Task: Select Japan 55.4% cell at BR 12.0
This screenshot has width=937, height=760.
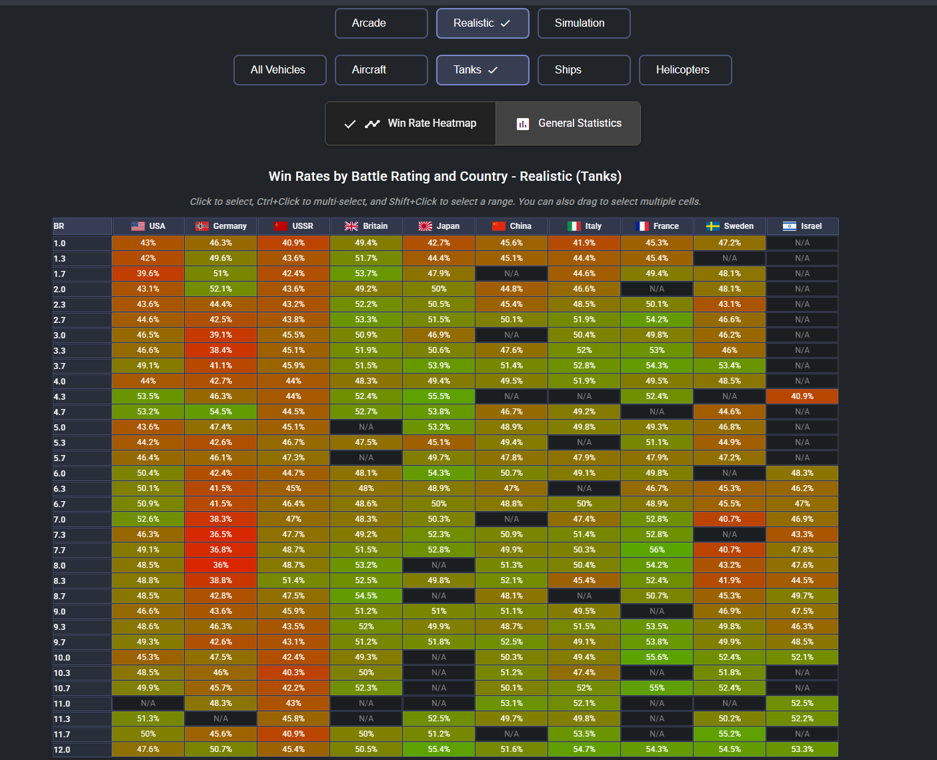Action: (439, 749)
